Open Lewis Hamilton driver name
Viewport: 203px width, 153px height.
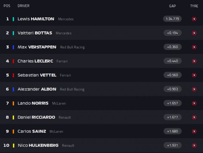(36, 19)
